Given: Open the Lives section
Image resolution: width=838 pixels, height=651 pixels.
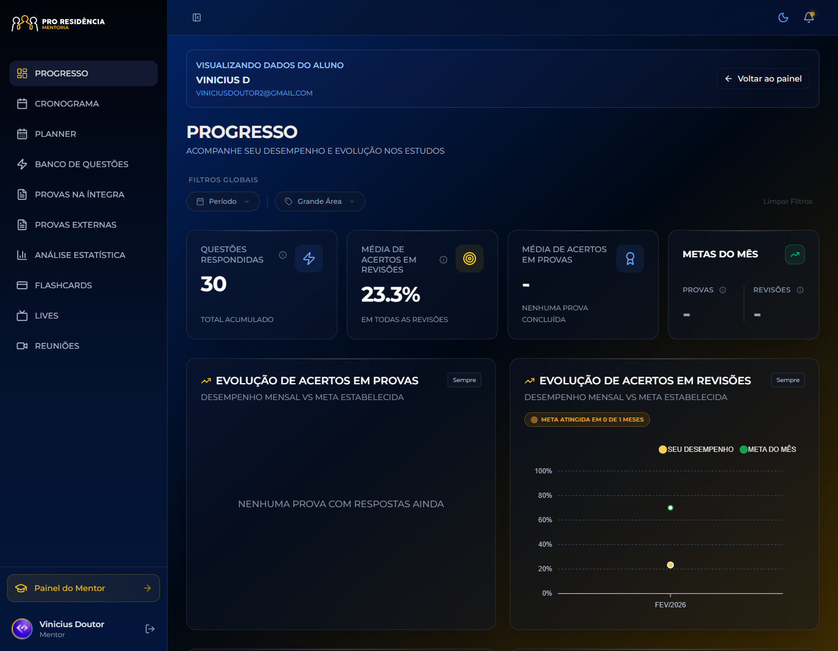Looking at the screenshot, I should (83, 316).
